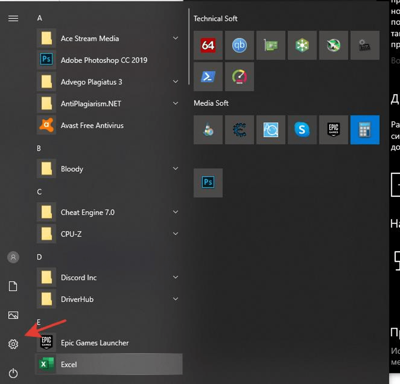400x384 pixels.
Task: Open the Epic Games tile
Action: (x=333, y=130)
